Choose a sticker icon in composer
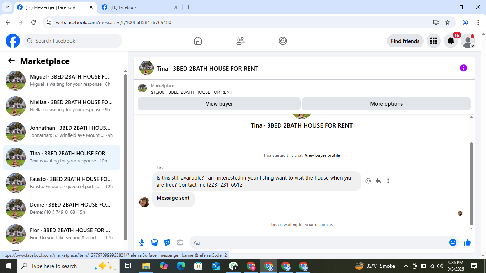The image size is (486, 273). (167, 242)
